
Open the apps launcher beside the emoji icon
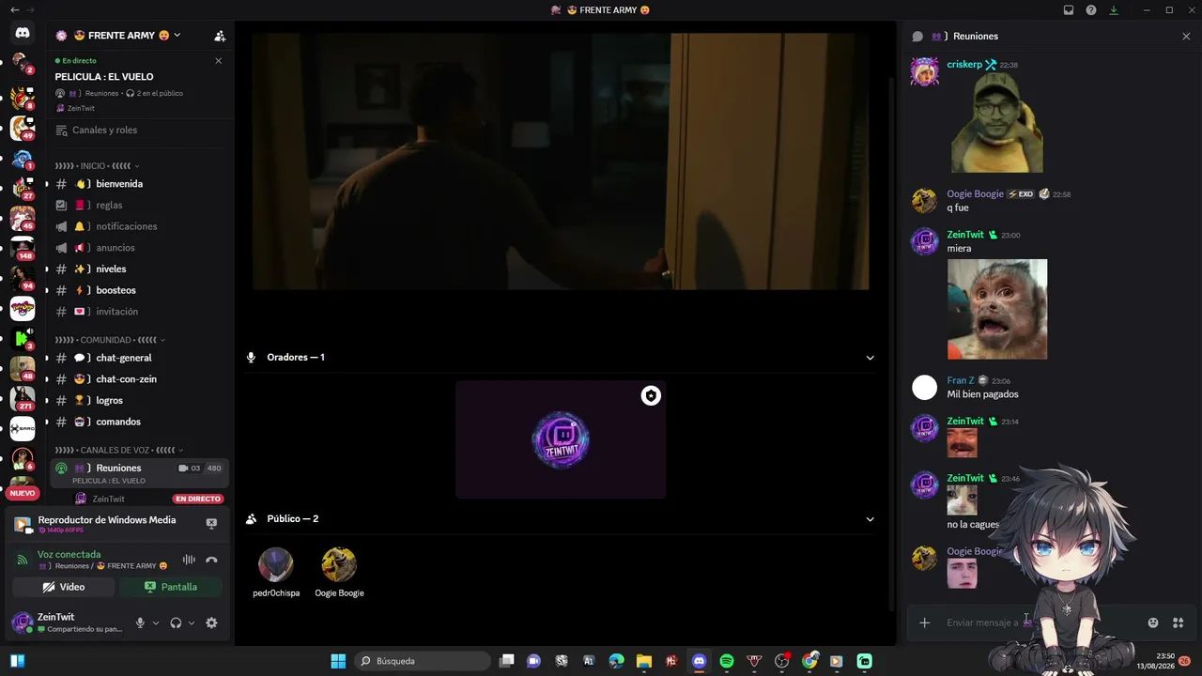point(1178,622)
